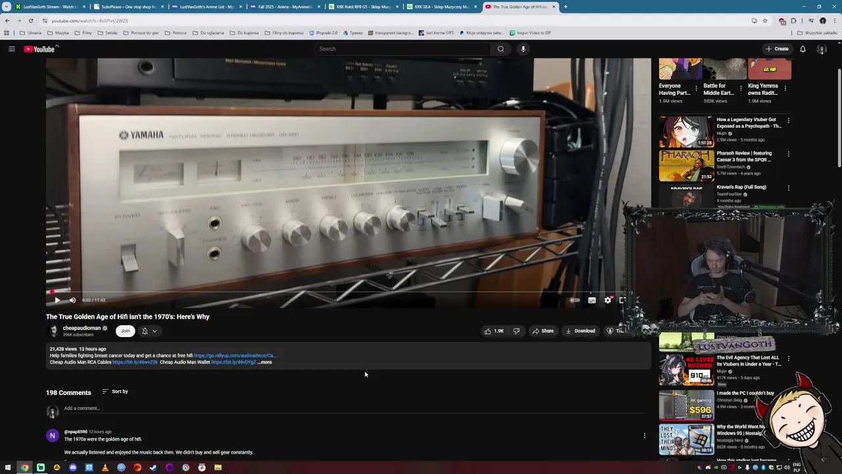Open options for 'How a Legendary Vtuber' video

pyautogui.click(x=788, y=120)
